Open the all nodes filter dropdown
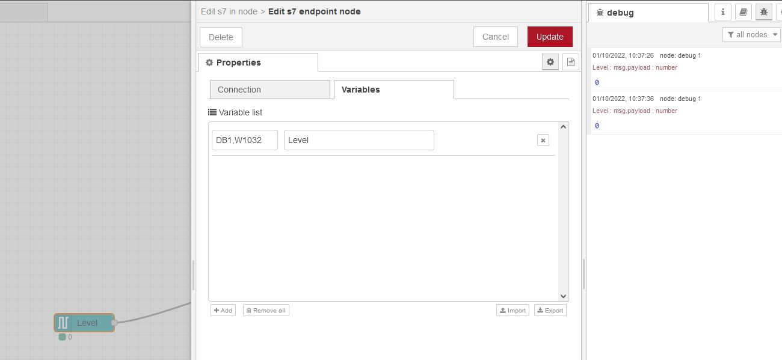The height and width of the screenshot is (360, 782). tap(751, 35)
